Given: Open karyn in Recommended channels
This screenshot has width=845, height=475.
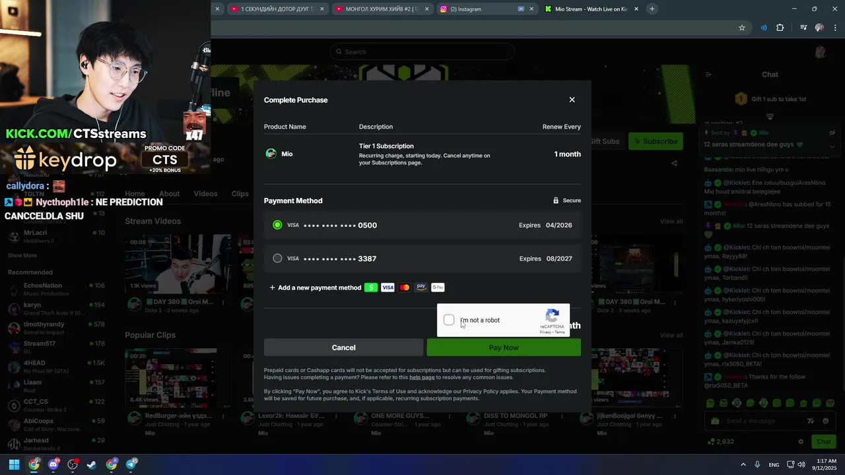Looking at the screenshot, I should point(56,308).
